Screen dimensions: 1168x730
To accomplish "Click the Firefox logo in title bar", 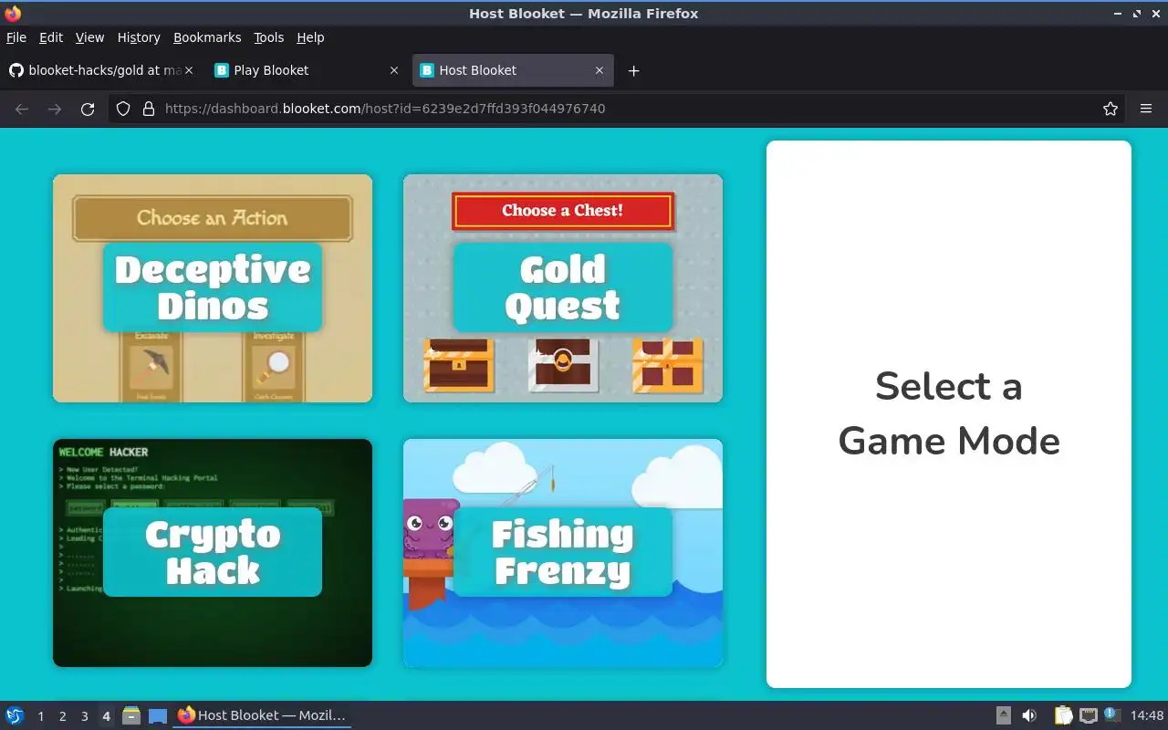I will (13, 14).
